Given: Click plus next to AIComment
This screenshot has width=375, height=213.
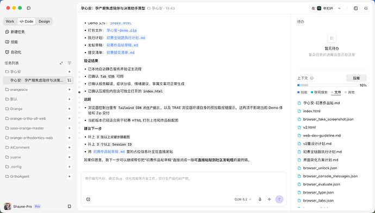Looking at the screenshot, I should [x=70, y=147].
